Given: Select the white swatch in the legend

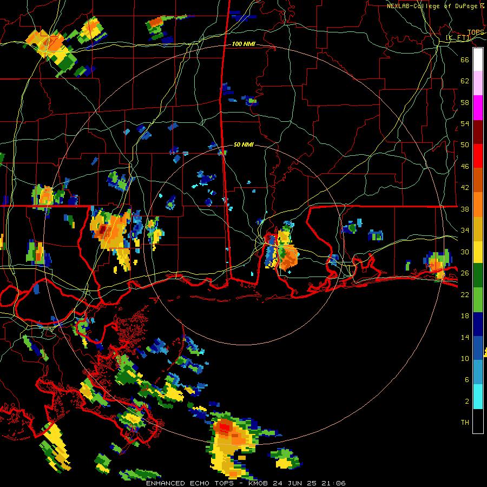Looking at the screenshot, I should (x=478, y=60).
